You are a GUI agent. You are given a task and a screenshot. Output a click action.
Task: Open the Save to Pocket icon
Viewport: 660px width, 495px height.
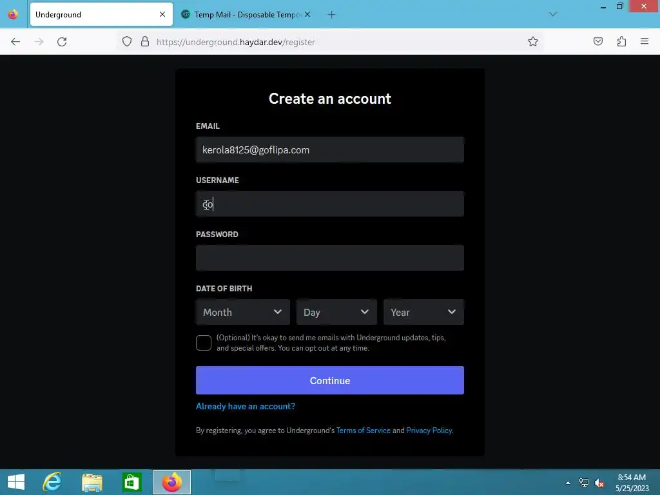pos(597,41)
